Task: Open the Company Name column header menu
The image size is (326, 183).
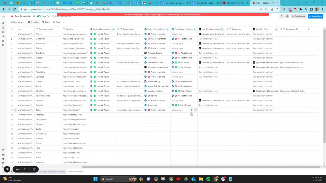Action: (x=48, y=29)
